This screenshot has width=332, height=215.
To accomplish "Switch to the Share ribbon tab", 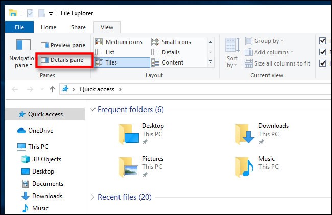I will click(78, 27).
